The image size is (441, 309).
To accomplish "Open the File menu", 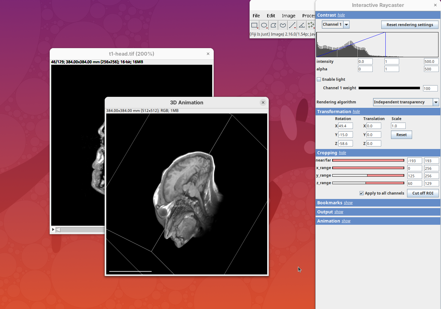I will point(256,16).
